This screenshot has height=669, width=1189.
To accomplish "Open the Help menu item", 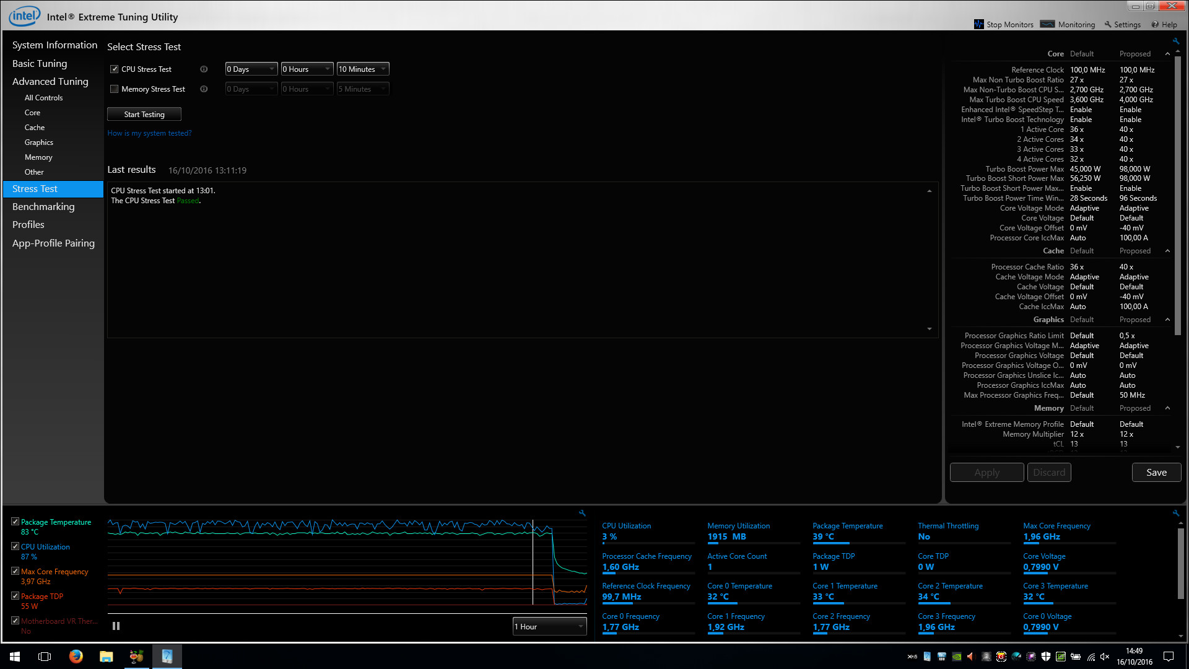I will click(x=1164, y=24).
